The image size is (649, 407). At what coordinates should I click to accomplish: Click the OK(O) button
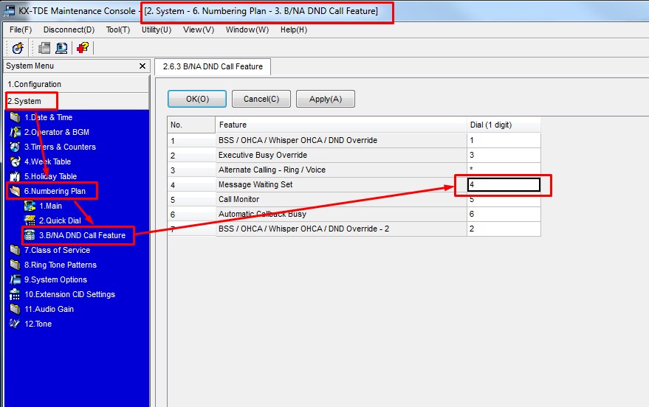pyautogui.click(x=197, y=99)
